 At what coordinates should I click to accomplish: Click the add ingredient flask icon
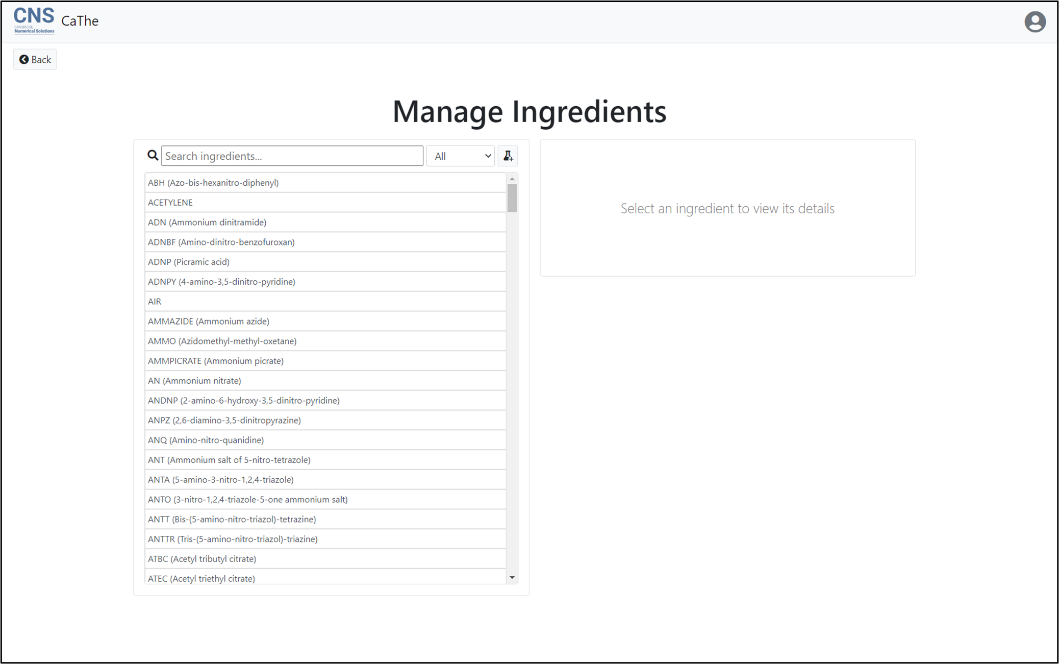508,156
